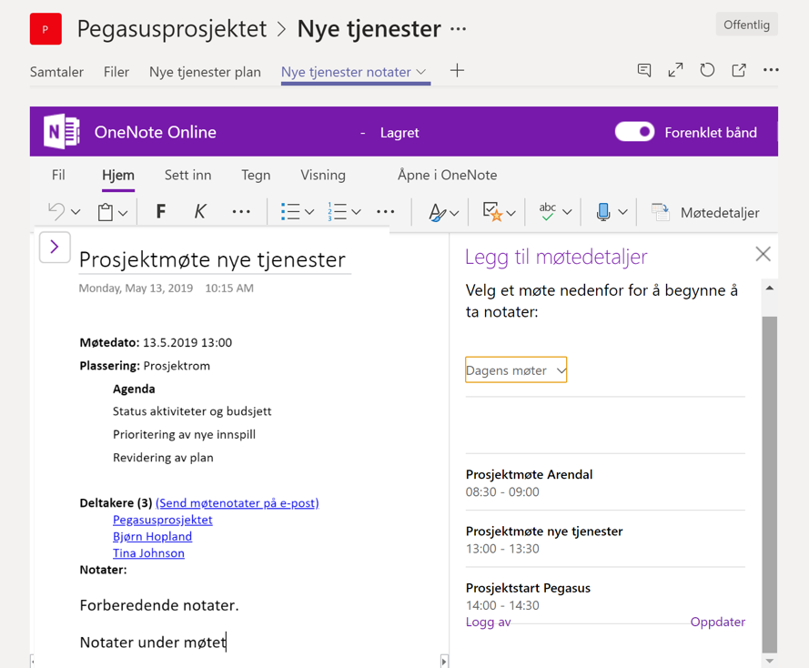Open the undo dropdown arrow
809x668 pixels.
(76, 212)
